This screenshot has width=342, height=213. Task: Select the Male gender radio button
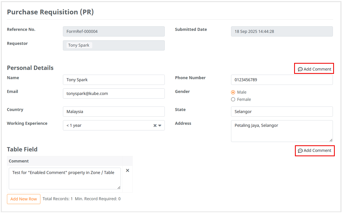click(x=233, y=92)
